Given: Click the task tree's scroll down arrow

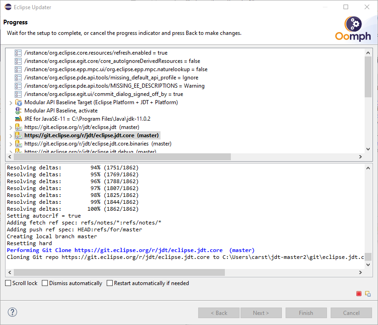Looking at the screenshot, I should 368,149.
